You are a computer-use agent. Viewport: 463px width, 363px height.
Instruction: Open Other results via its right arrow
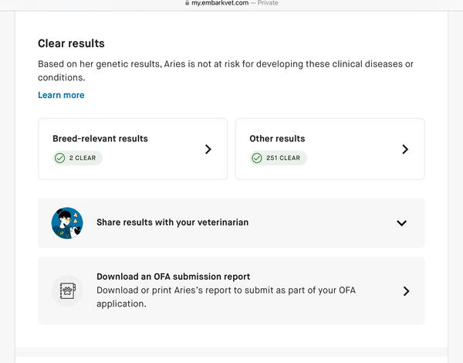(x=405, y=149)
